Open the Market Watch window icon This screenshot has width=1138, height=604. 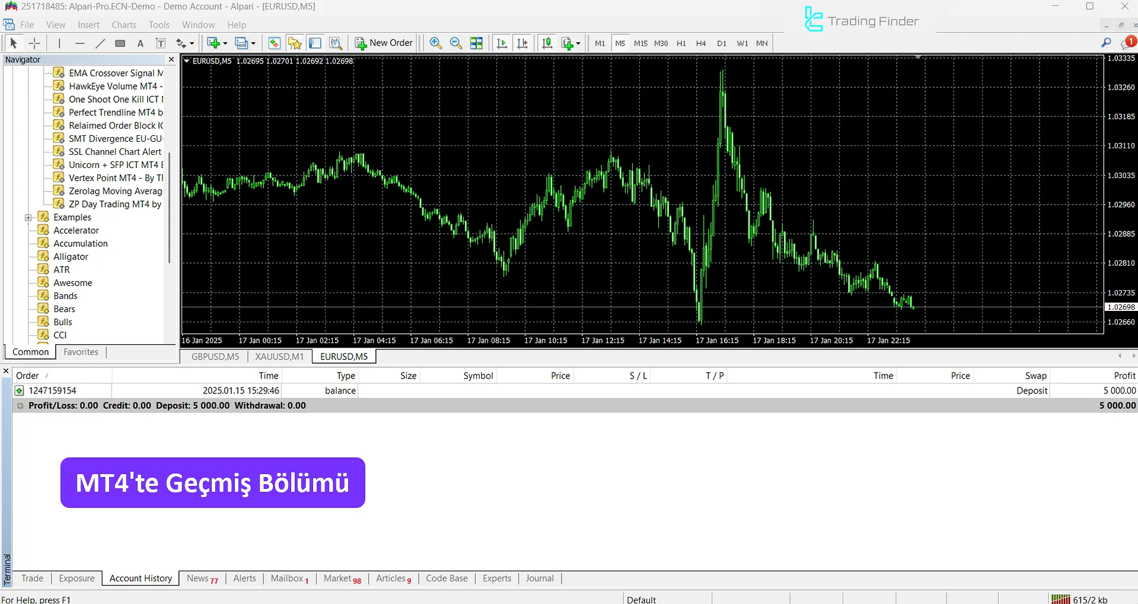click(274, 43)
